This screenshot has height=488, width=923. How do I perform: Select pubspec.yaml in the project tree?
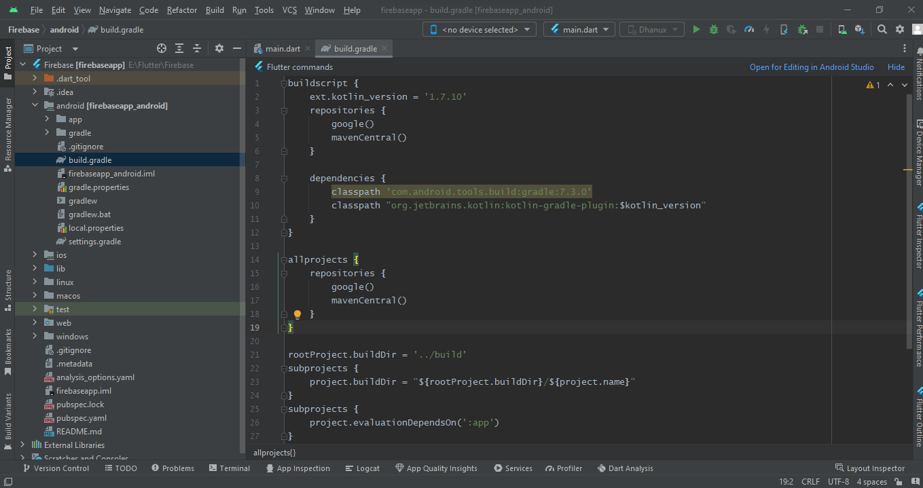(82, 418)
